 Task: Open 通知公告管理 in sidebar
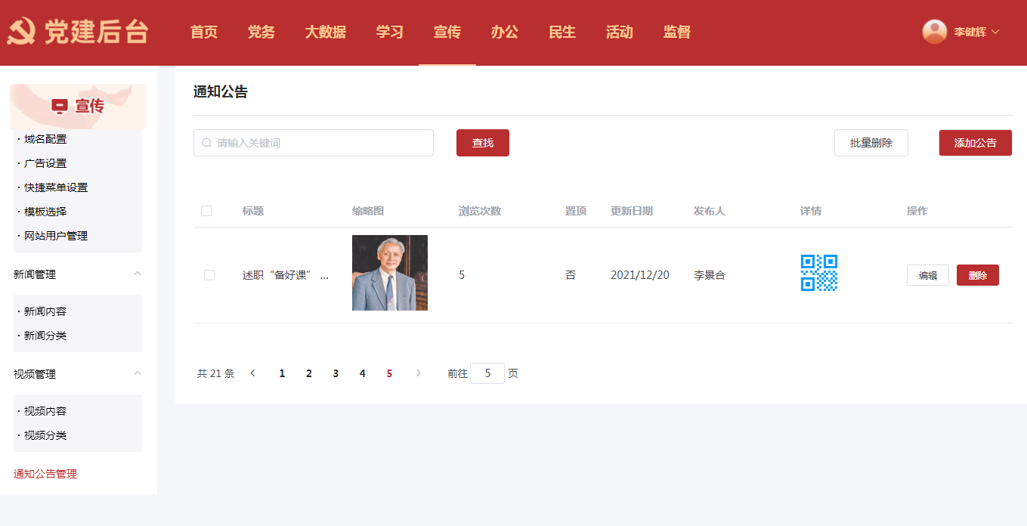(x=45, y=474)
